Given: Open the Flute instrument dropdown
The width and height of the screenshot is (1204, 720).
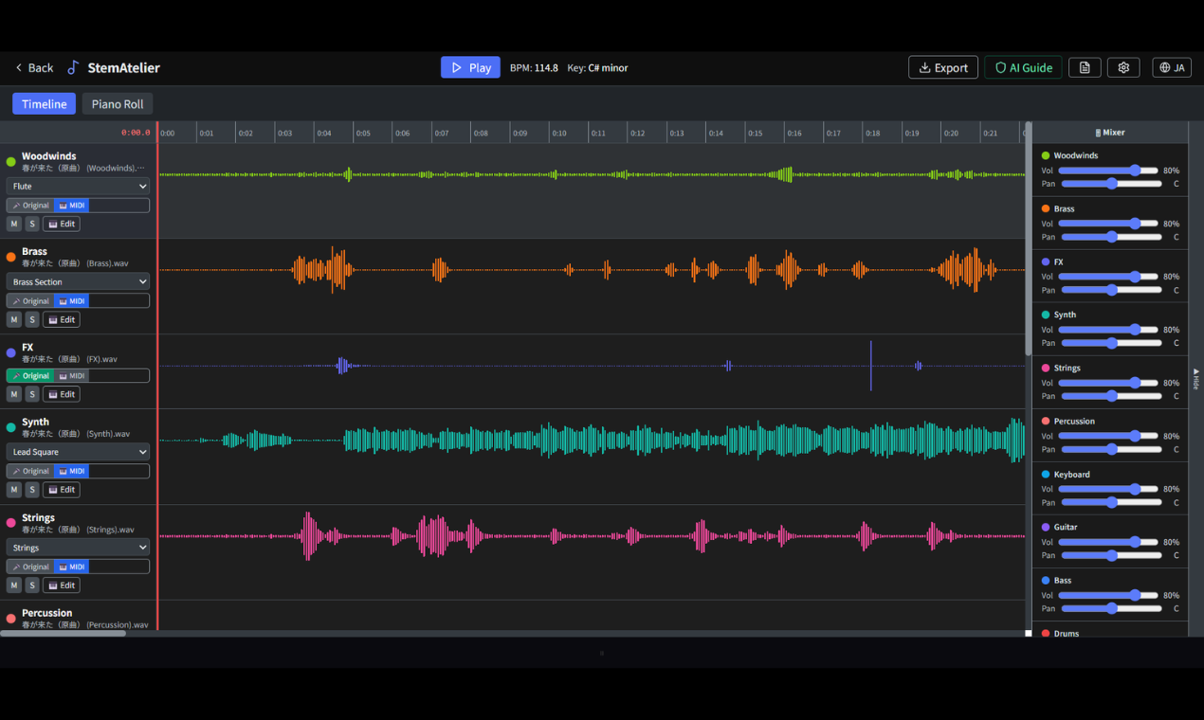Looking at the screenshot, I should (x=78, y=187).
